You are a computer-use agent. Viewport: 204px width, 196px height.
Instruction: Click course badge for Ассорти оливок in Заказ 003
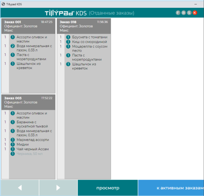click(x=13, y=113)
